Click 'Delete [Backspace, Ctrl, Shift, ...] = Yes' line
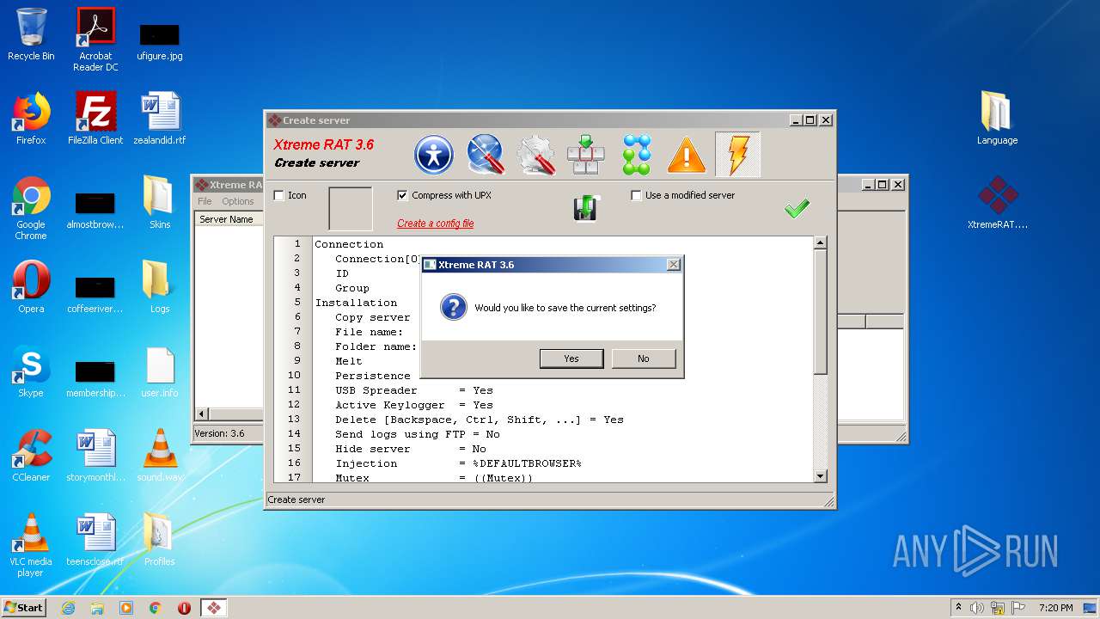 (x=480, y=420)
